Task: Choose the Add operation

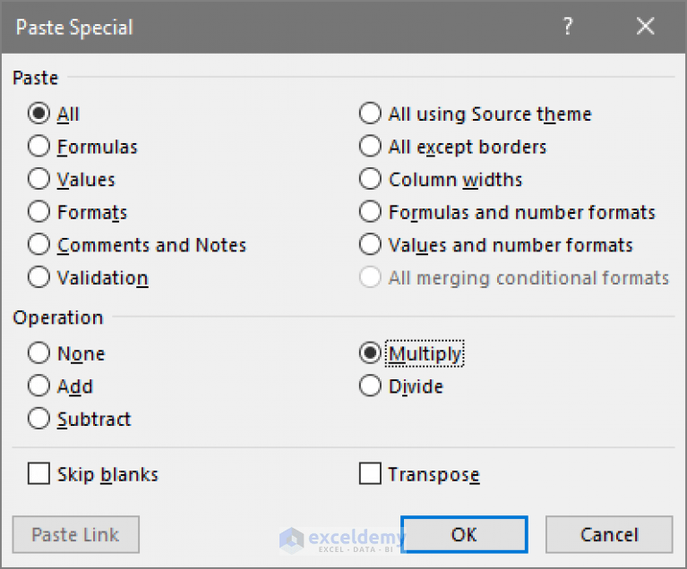Action: (39, 386)
